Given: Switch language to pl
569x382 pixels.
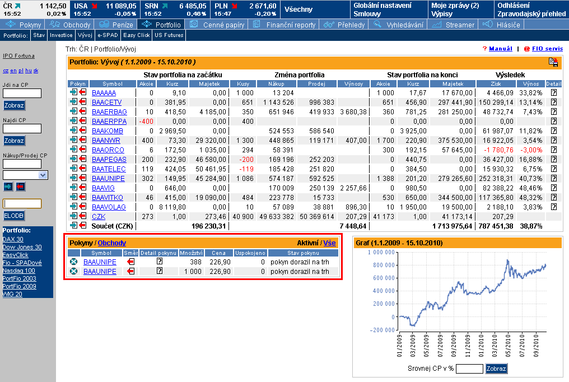Looking at the screenshot, I should coord(21,71).
